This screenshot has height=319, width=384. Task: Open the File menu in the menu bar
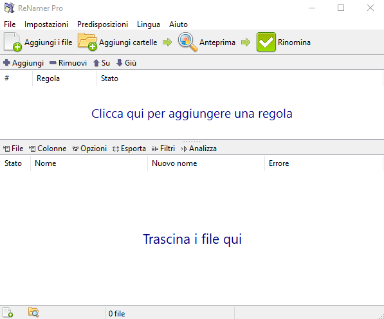[10, 24]
